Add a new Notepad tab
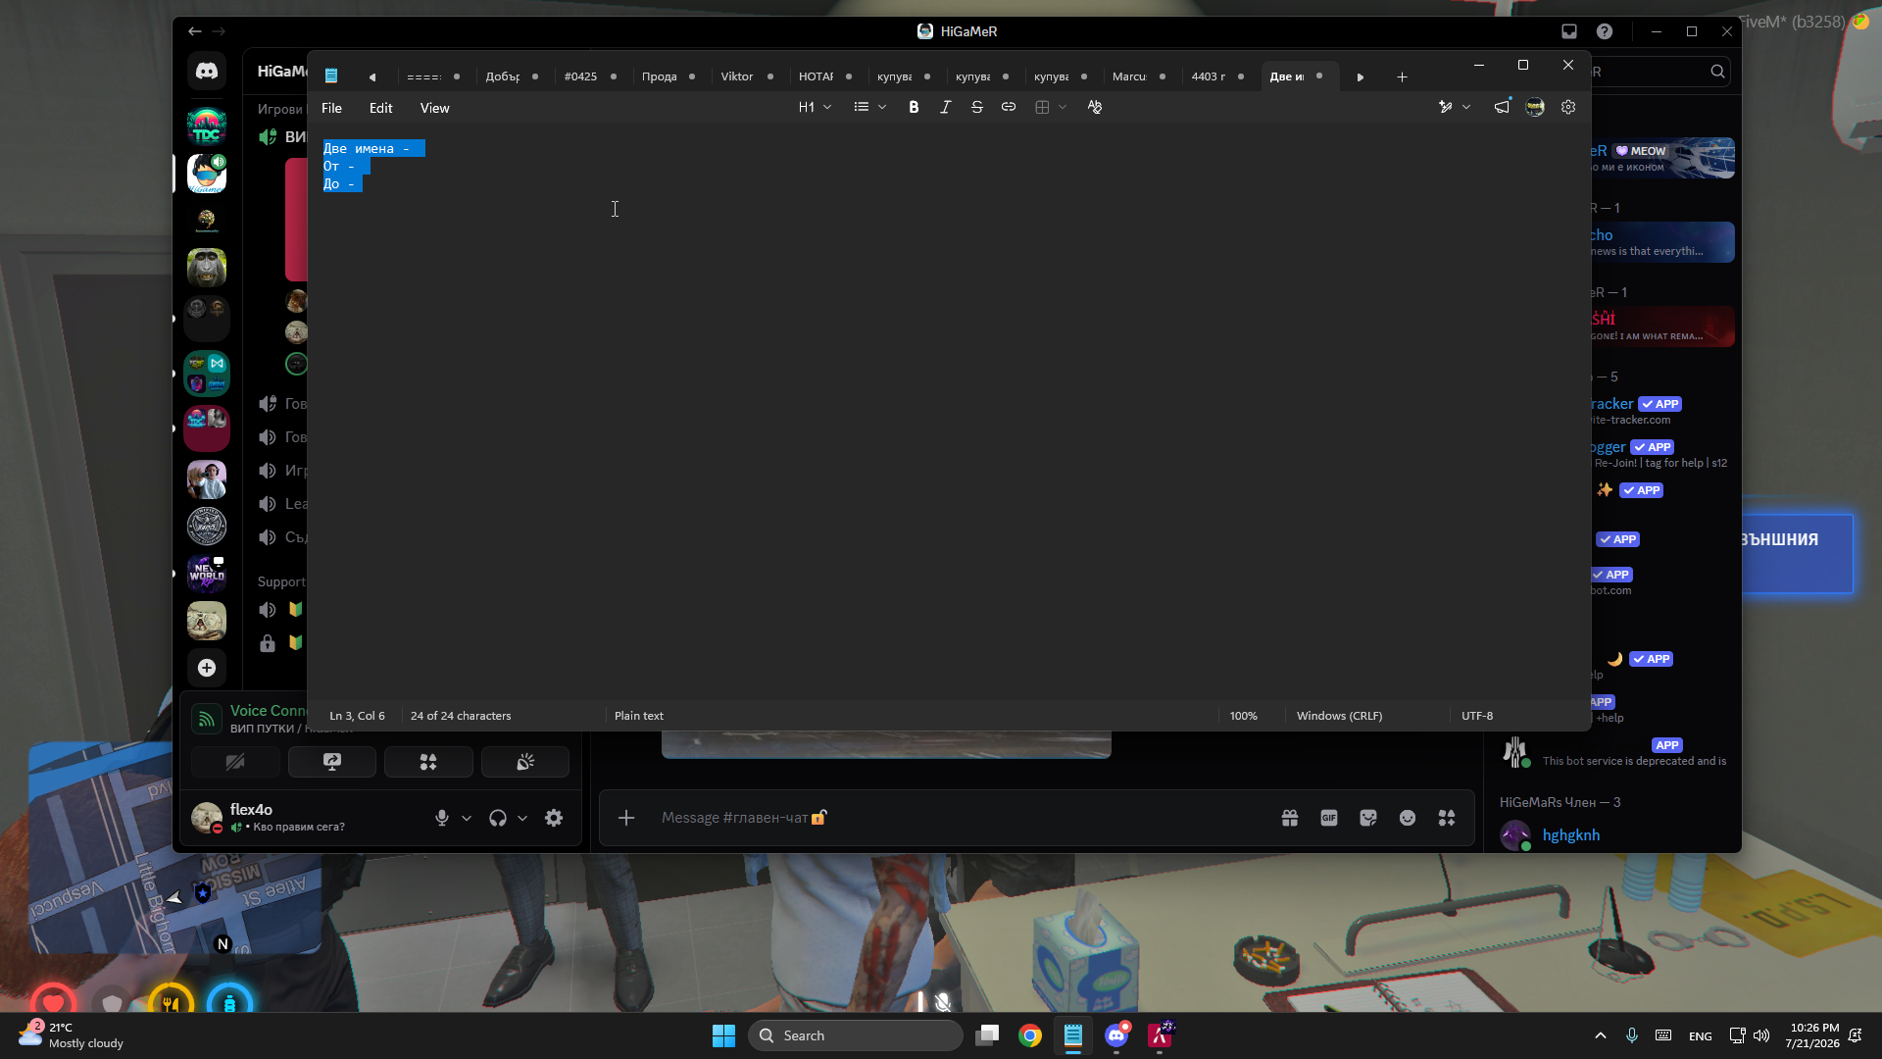Screen dimensions: 1882x1059 [1402, 76]
